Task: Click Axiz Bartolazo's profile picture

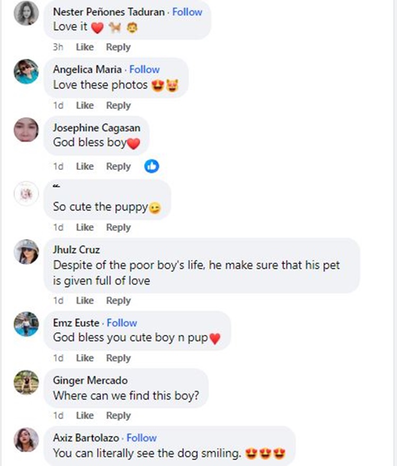Action: coord(26,440)
